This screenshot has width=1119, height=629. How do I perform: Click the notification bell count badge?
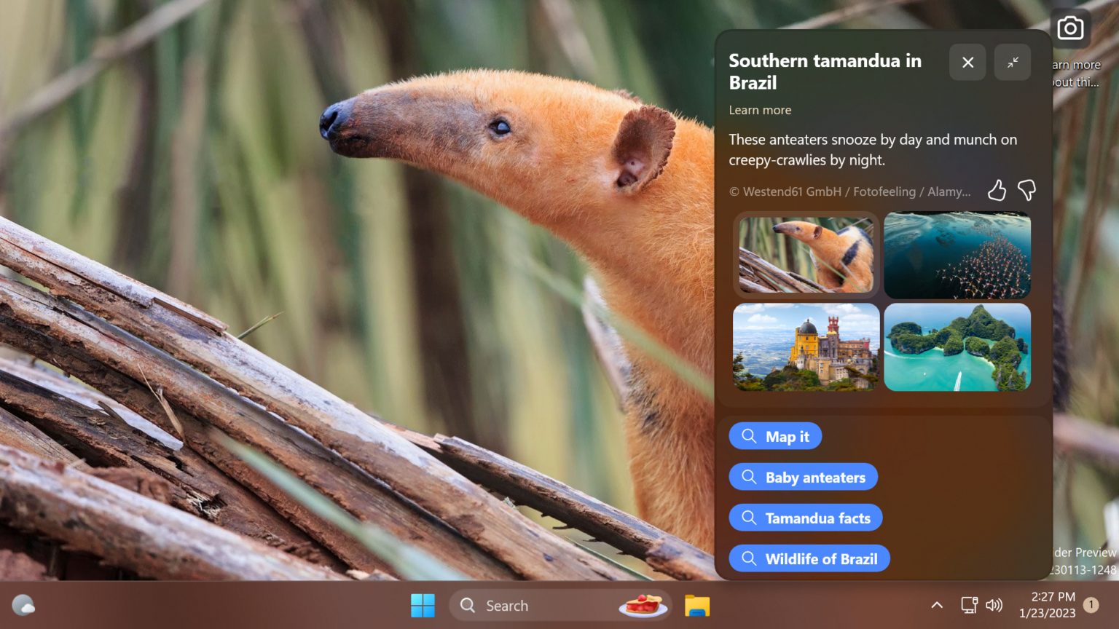pos(1091,605)
